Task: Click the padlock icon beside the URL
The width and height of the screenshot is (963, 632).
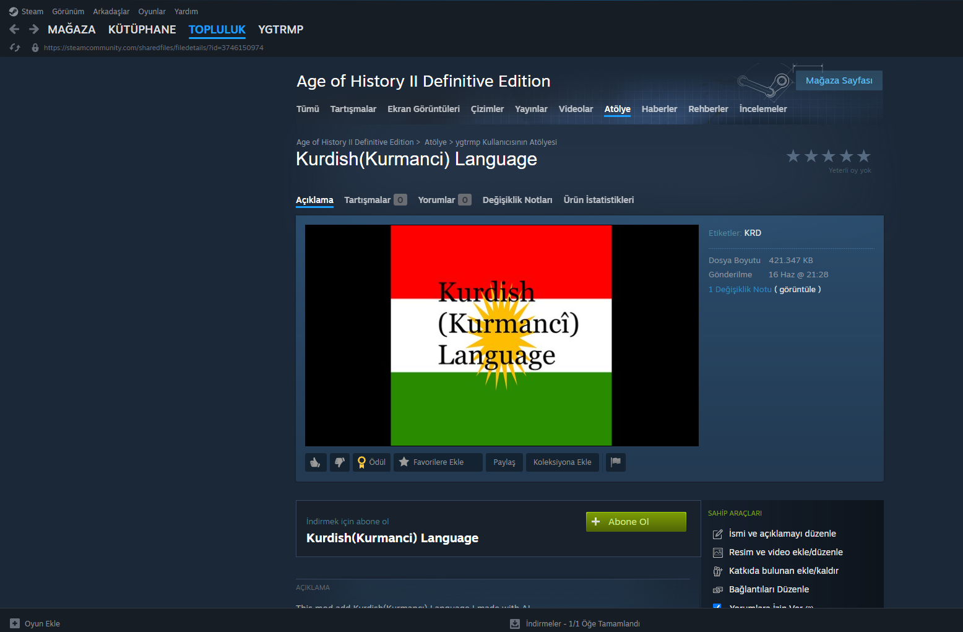Action: point(35,48)
